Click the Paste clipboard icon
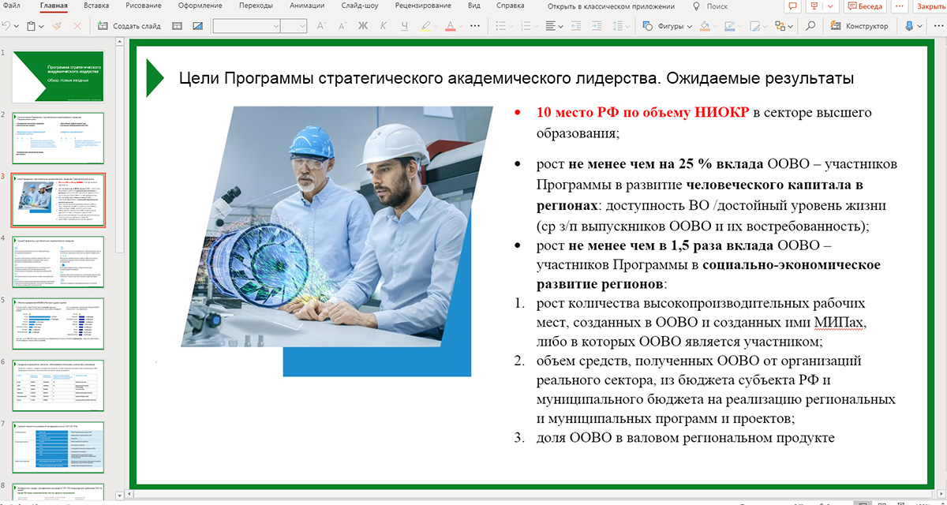 pos(31,26)
